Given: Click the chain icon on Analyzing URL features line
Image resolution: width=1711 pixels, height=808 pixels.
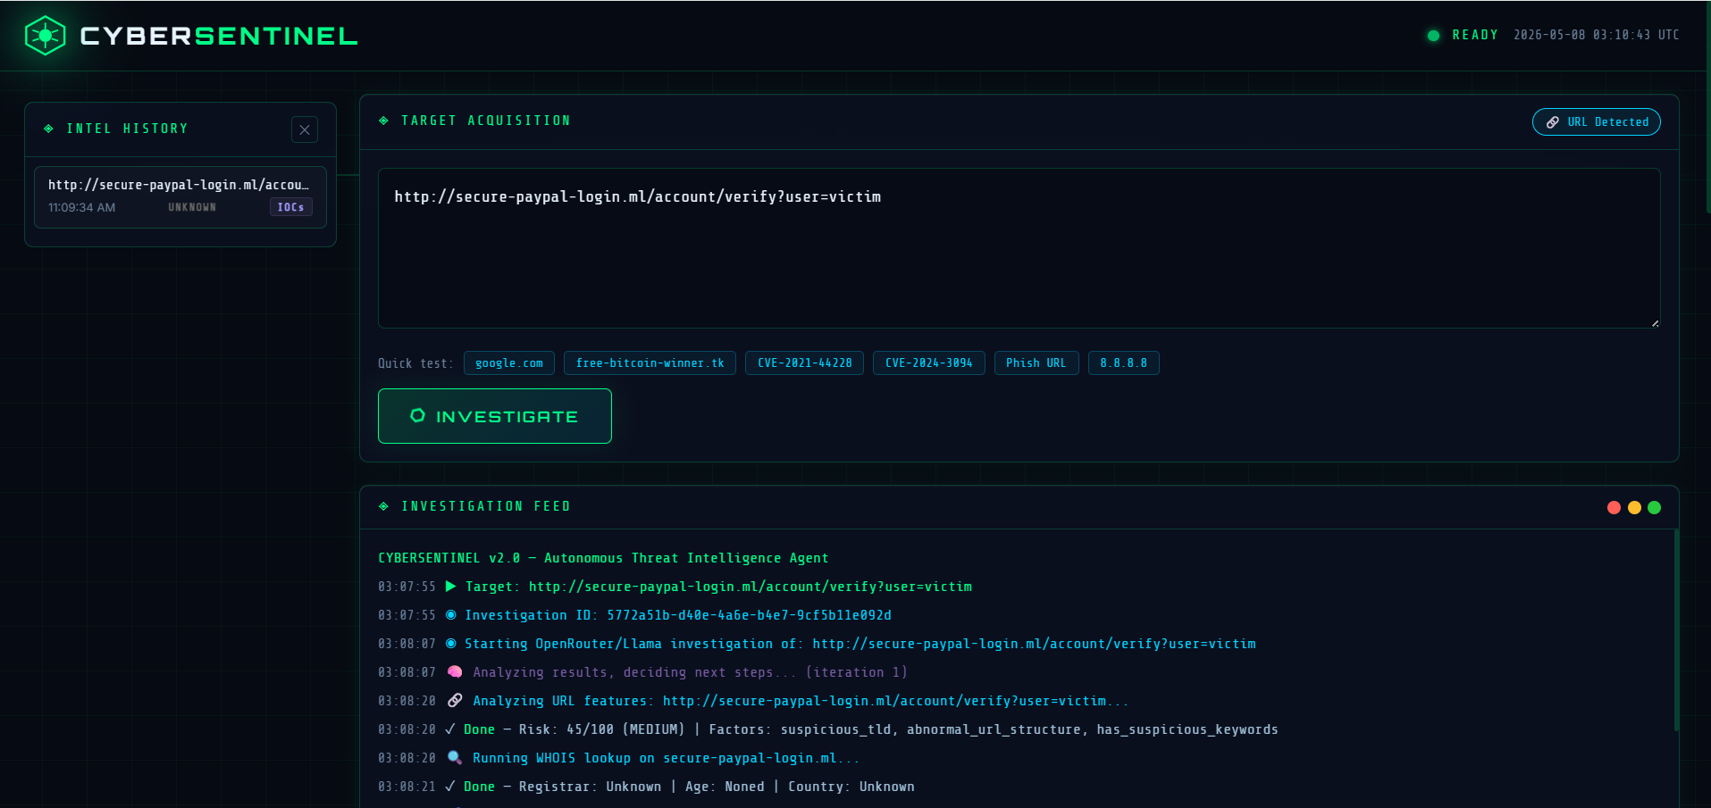Looking at the screenshot, I should click(455, 701).
